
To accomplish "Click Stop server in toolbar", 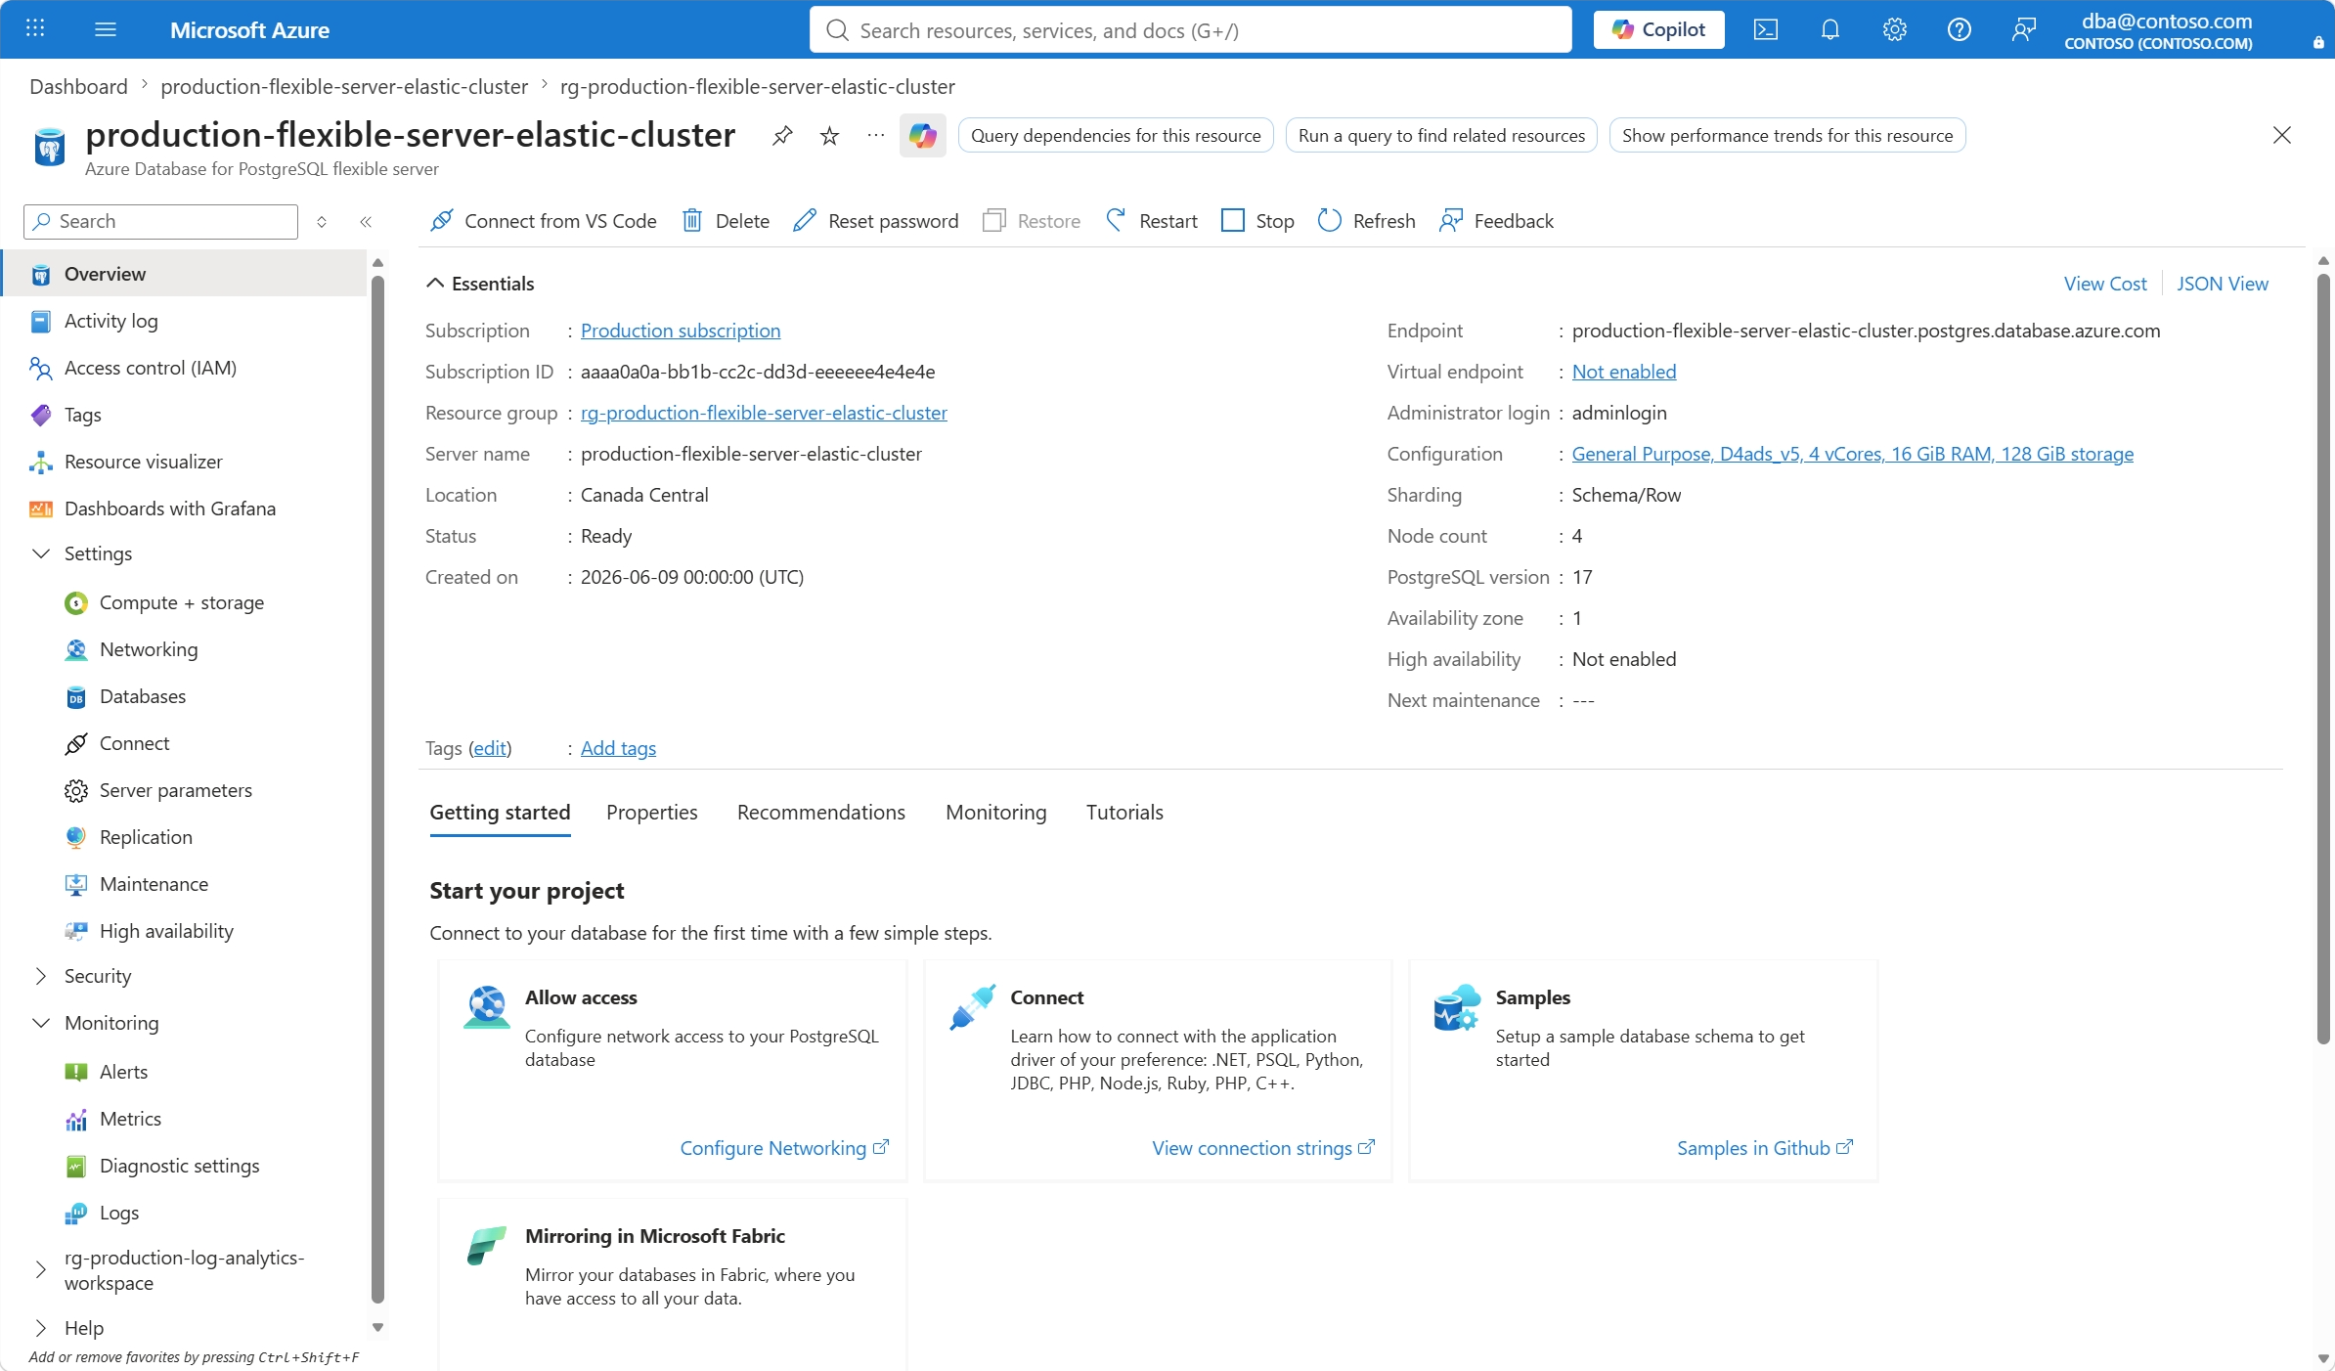I will coord(1257,221).
